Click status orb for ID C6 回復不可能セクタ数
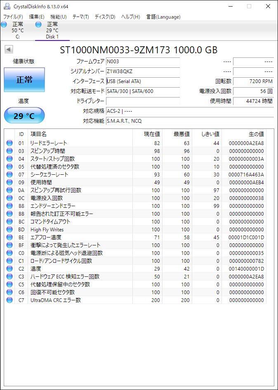This screenshot has width=278, height=390. 9,292
